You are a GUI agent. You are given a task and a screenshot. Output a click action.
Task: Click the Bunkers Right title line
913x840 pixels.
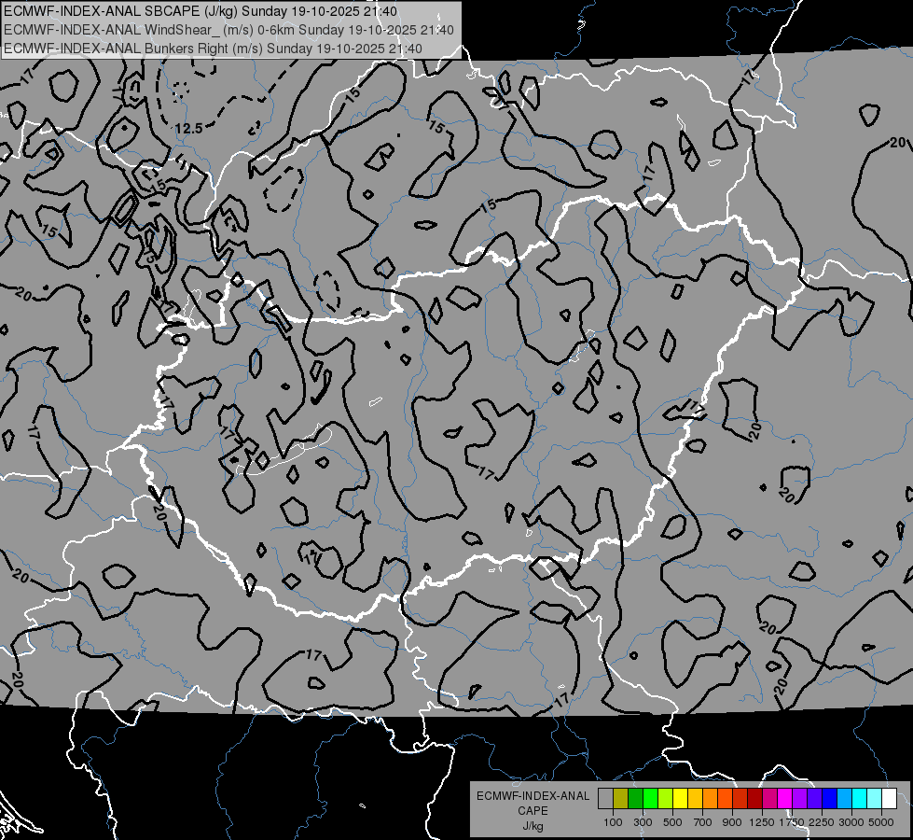click(x=213, y=49)
